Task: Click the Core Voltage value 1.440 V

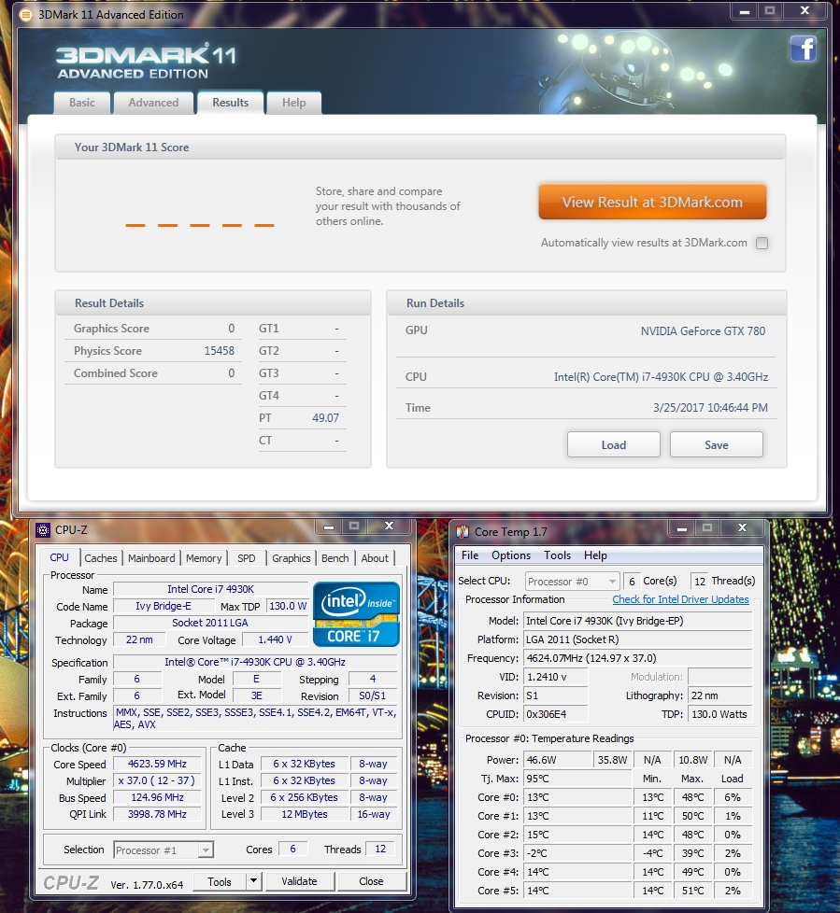Action: tap(275, 639)
